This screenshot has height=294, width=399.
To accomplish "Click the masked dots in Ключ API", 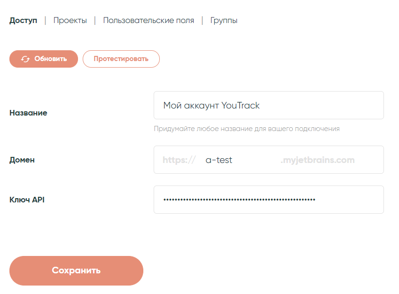I will click(239, 200).
